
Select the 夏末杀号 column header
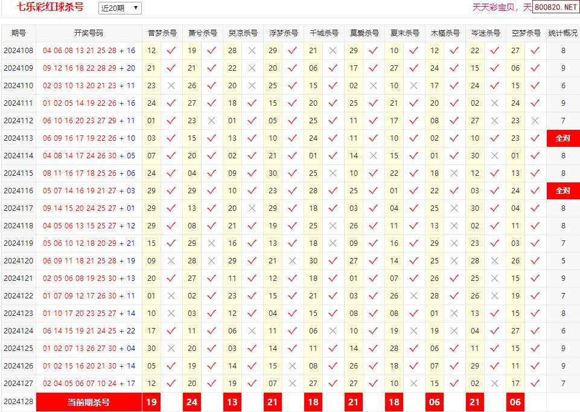point(404,33)
